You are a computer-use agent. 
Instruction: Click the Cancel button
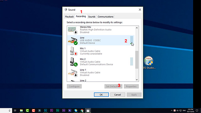(x=117, y=95)
